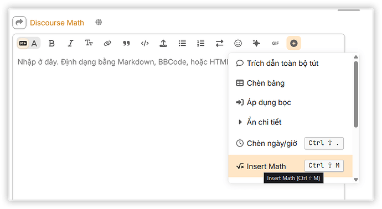Open the text size heading tool

tap(89, 43)
